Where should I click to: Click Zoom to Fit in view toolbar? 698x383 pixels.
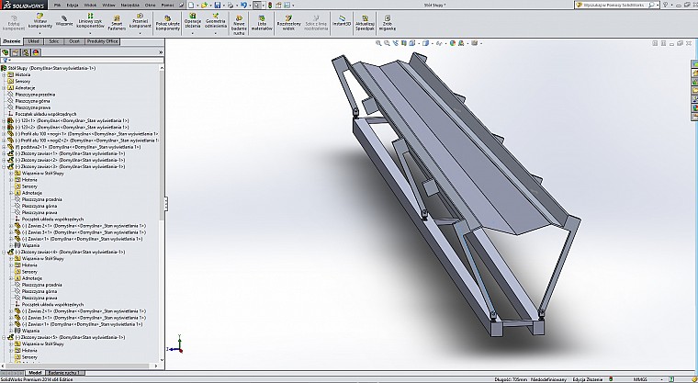tap(378, 43)
